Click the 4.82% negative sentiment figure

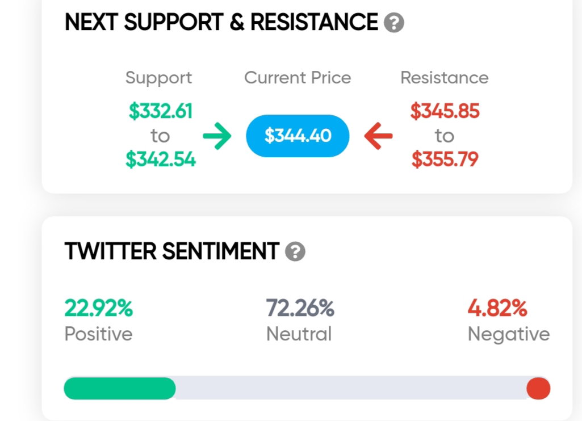coord(497,308)
